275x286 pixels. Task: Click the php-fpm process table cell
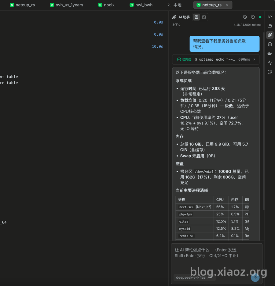195,214
